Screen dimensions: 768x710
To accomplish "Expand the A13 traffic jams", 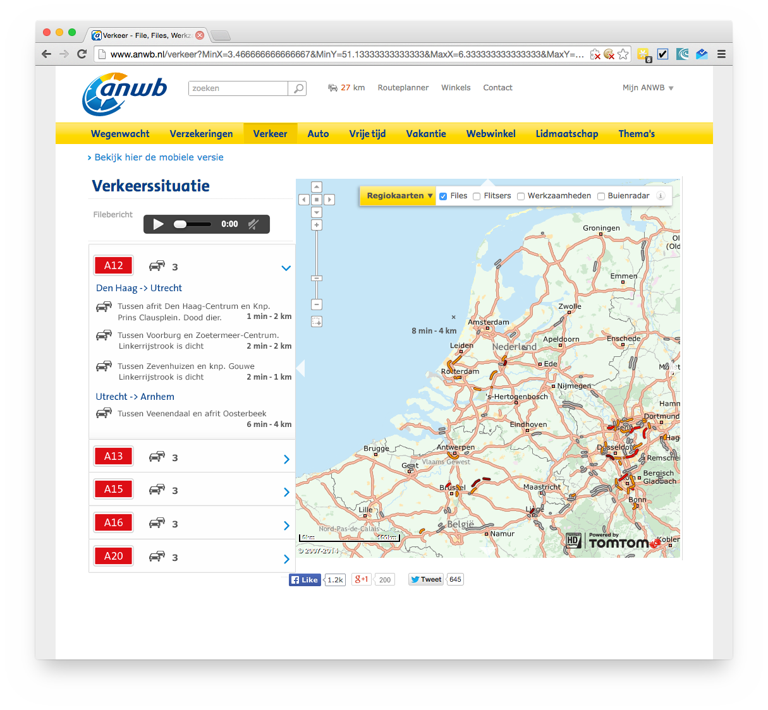I will 286,459.
